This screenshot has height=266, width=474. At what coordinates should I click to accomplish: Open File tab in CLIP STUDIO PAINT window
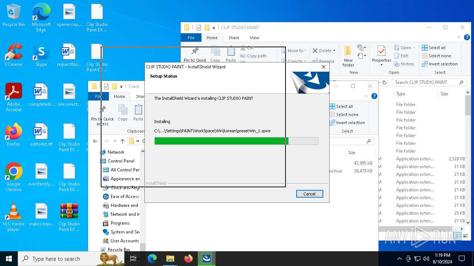tap(191, 38)
